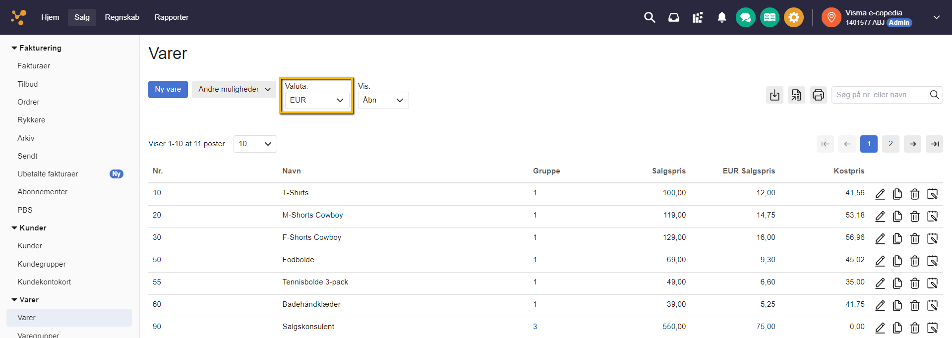Open the Valuta currency dropdown
This screenshot has width=952, height=338.
[x=316, y=100]
